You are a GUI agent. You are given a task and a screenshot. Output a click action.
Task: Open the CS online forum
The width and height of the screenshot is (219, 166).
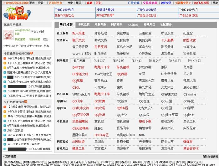click(190, 94)
